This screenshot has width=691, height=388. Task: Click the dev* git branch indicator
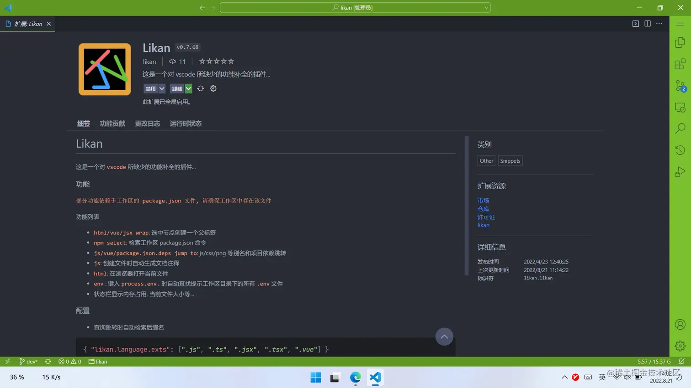click(28, 362)
